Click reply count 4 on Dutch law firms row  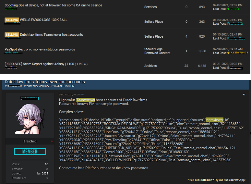186,37
